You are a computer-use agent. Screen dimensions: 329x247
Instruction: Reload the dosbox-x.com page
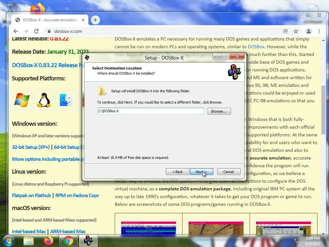36,31
